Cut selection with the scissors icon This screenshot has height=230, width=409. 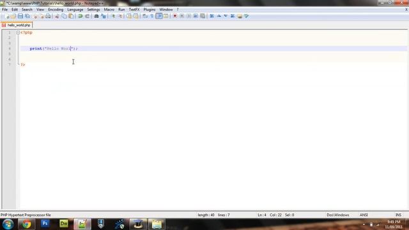[x=57, y=16]
